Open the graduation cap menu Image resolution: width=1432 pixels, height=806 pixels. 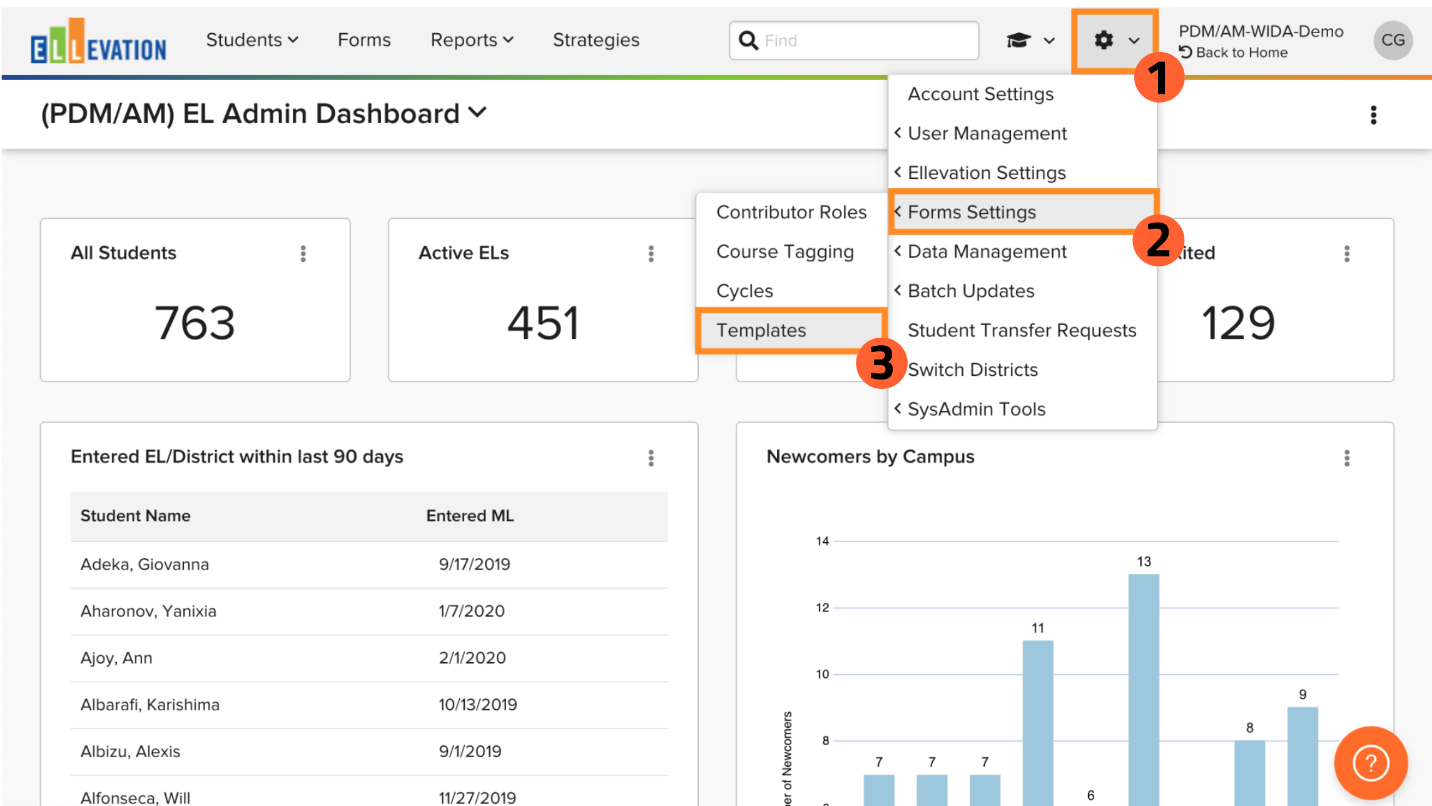pyautogui.click(x=1030, y=41)
